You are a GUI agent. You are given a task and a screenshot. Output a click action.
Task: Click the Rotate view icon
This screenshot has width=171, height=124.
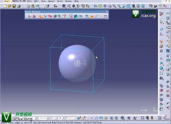tap(110, 6)
